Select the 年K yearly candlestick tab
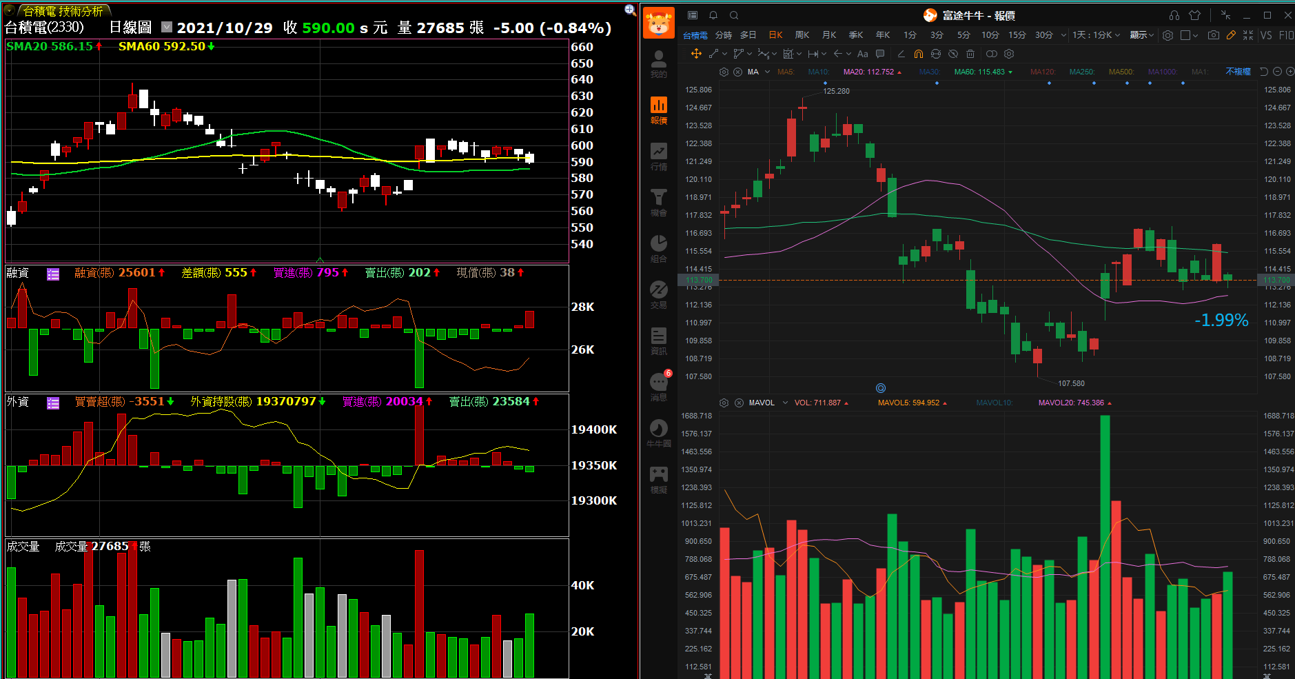 (x=883, y=35)
